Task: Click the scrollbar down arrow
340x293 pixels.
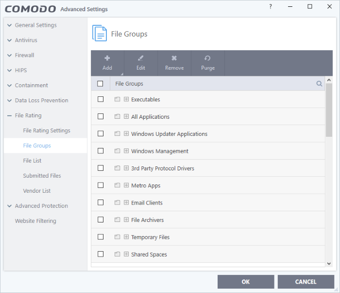Action: click(329, 264)
